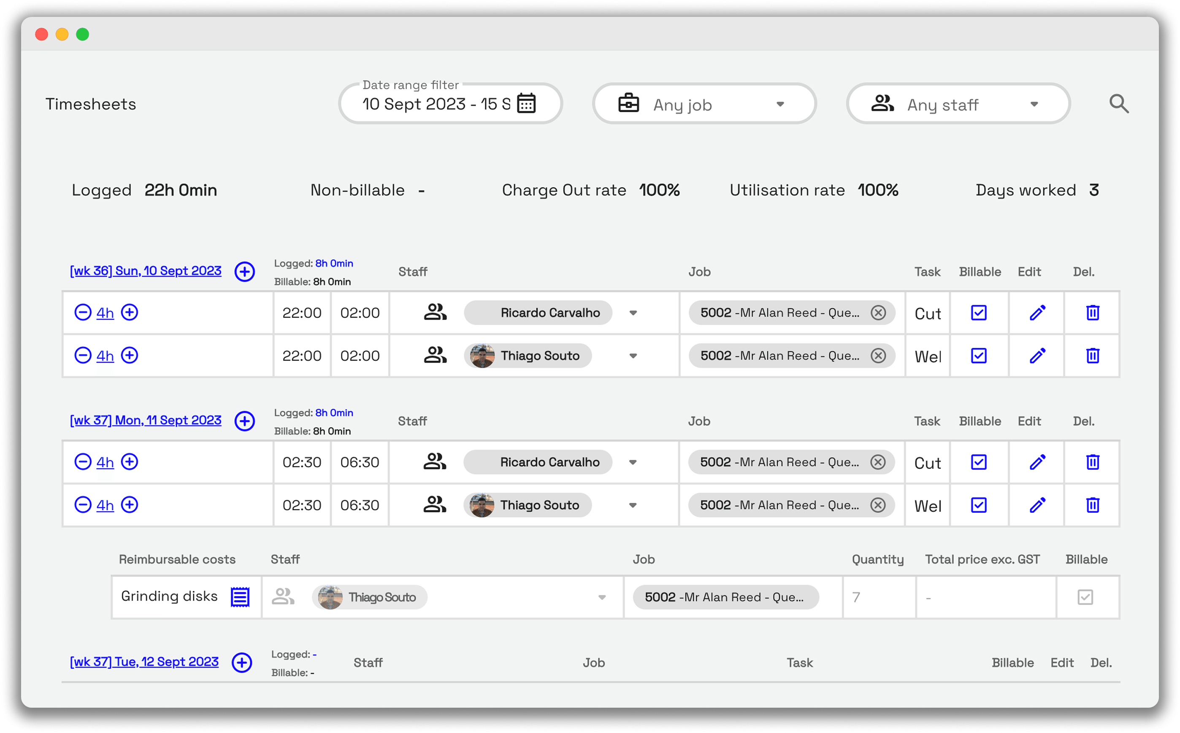This screenshot has width=1180, height=733.
Task: Toggle billable on Thiago's Monday Weld entry
Action: coord(979,505)
